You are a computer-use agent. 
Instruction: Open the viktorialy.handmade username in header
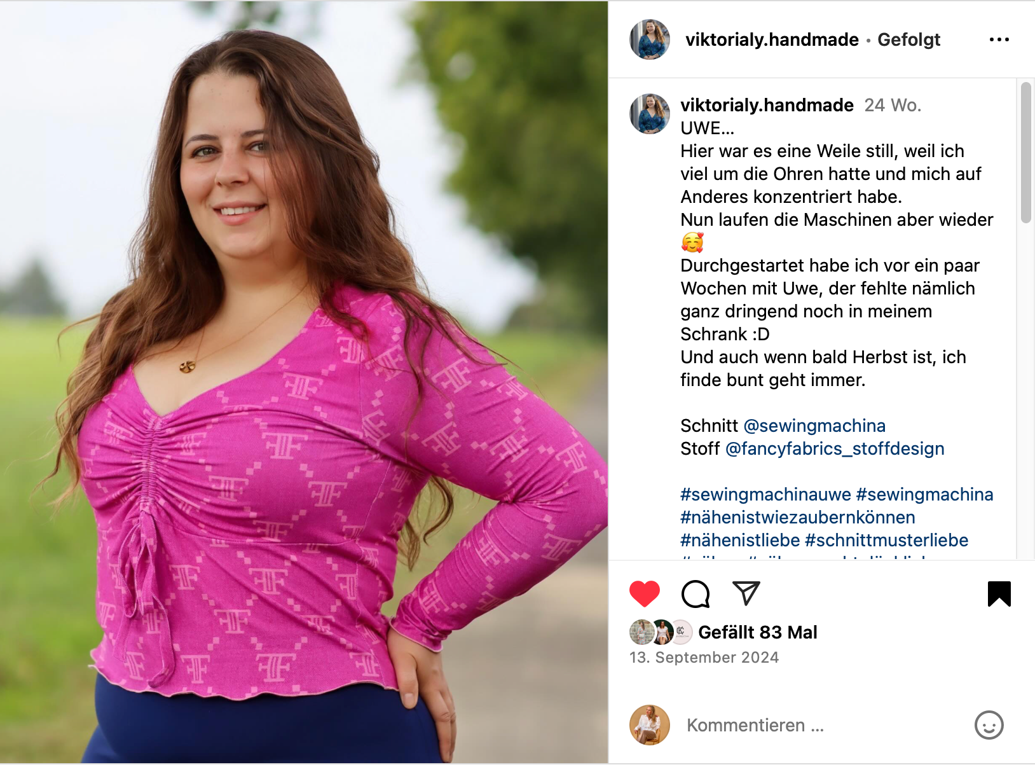click(x=772, y=39)
